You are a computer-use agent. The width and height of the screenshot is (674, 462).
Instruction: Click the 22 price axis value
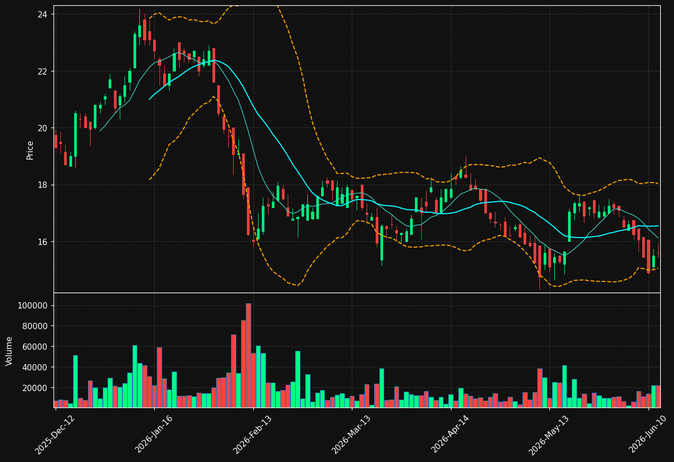pos(42,71)
